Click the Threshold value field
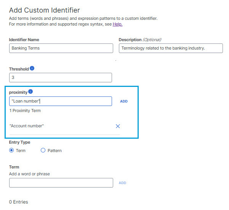 pyautogui.click(x=61, y=77)
